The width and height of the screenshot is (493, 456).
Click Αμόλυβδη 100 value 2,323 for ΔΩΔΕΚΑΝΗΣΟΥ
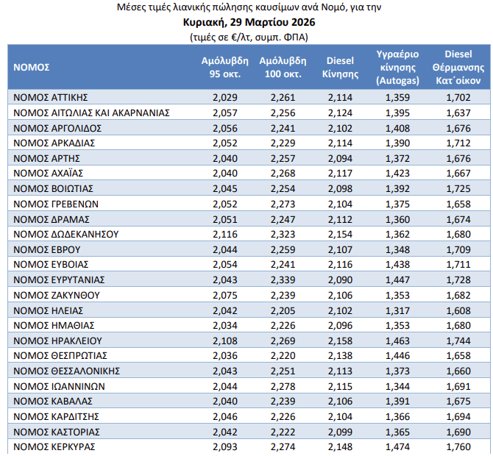[283, 235]
